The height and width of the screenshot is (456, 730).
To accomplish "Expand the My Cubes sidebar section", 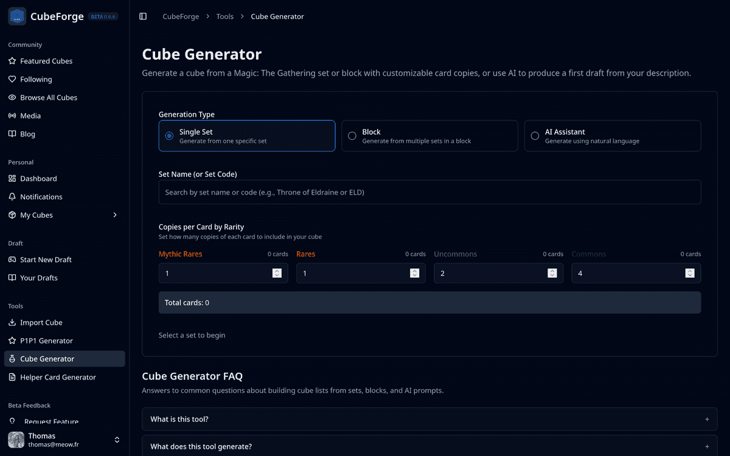I will point(115,215).
